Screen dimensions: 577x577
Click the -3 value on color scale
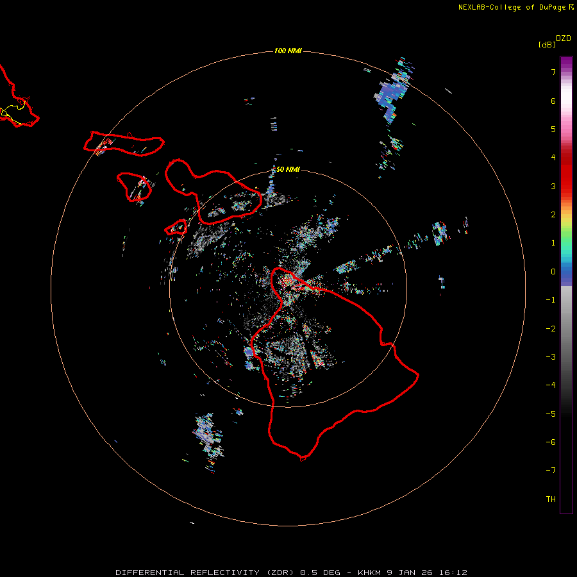pyautogui.click(x=551, y=357)
